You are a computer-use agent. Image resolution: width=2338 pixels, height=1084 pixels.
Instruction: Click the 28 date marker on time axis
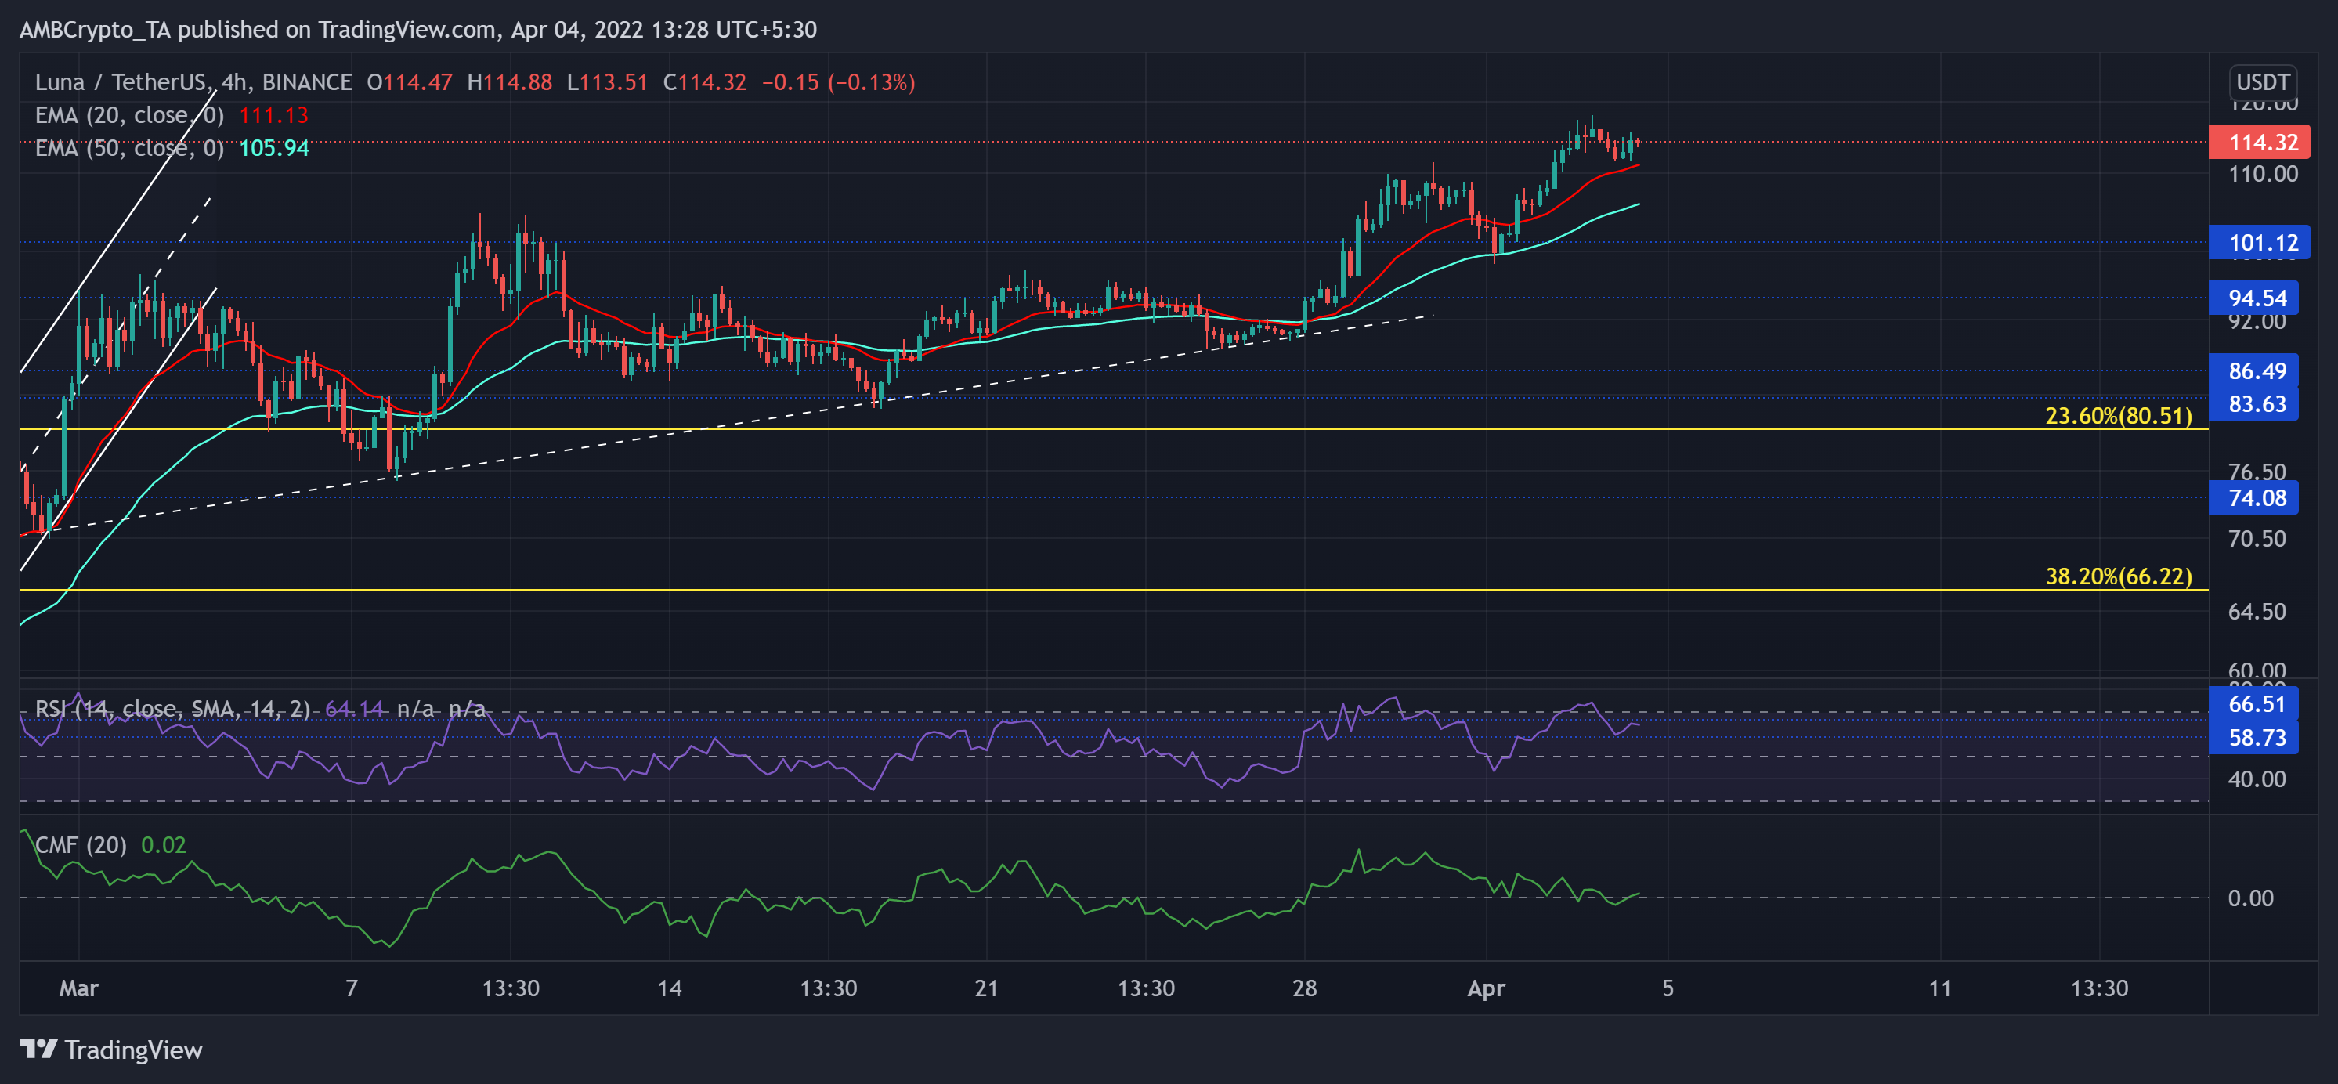coord(1304,988)
